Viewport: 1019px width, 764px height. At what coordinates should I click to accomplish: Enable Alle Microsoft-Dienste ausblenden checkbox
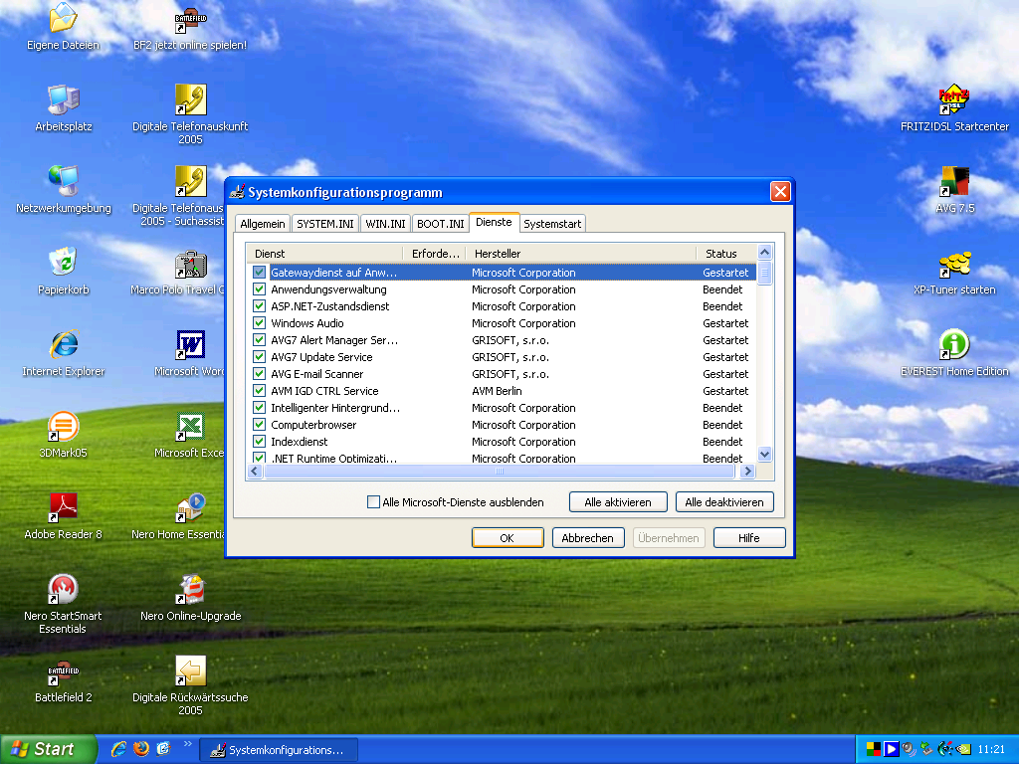pos(373,502)
